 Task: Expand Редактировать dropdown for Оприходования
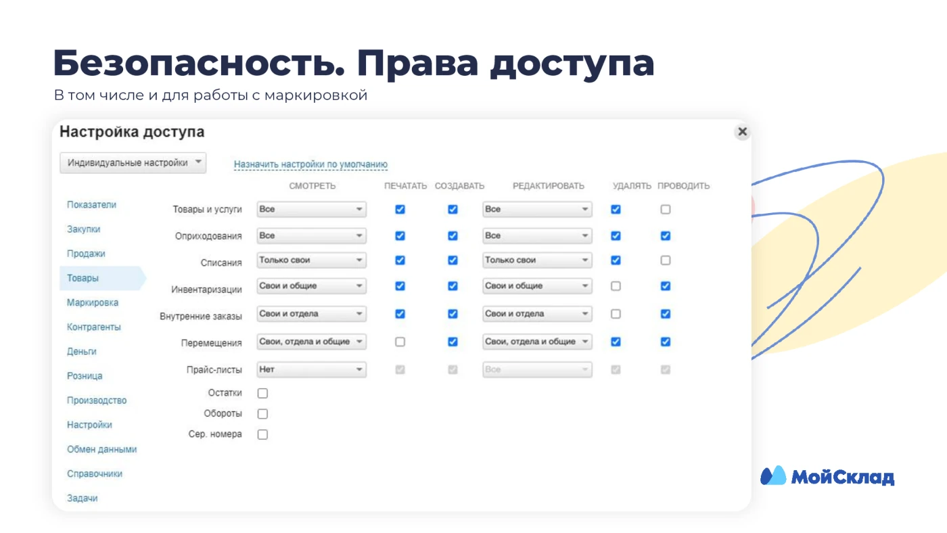(537, 236)
